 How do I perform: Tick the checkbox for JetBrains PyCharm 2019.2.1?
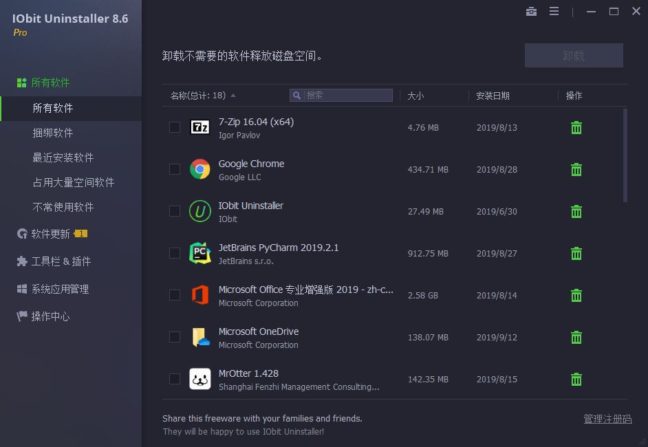click(175, 253)
